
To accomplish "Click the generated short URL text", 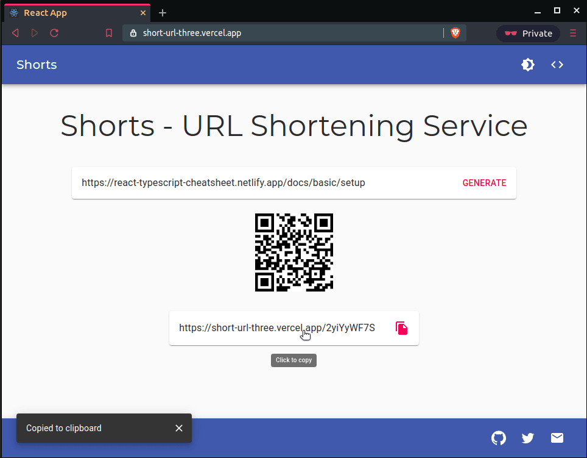I will tap(276, 328).
